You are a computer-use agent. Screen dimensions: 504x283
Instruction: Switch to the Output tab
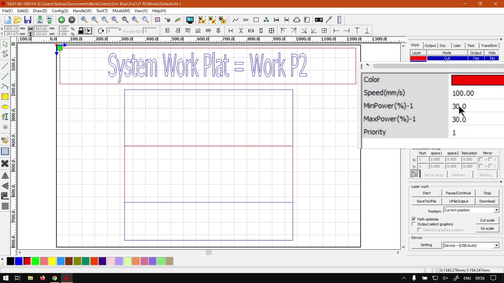[430, 46]
